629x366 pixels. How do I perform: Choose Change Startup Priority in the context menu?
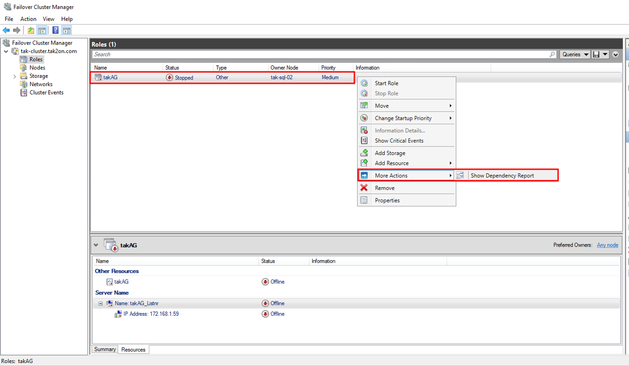tap(406, 118)
